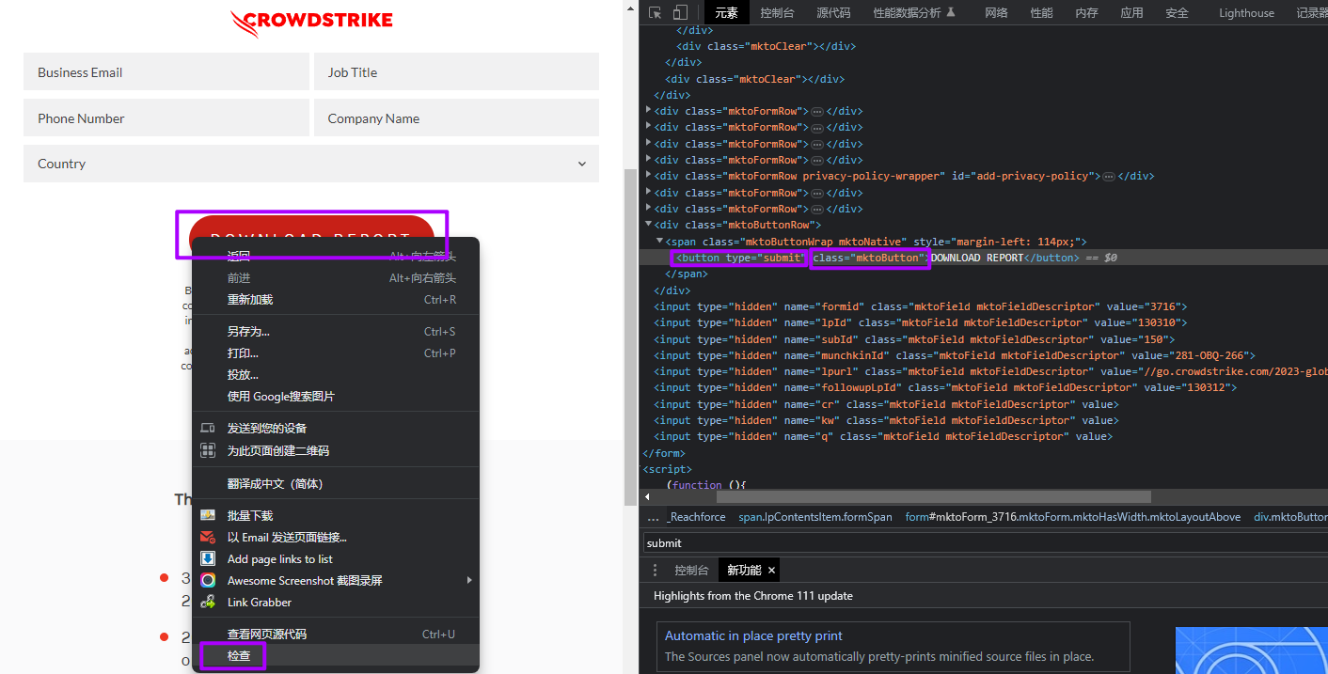
Task: Collapse the mktoButtonRow div node
Action: [x=648, y=225]
